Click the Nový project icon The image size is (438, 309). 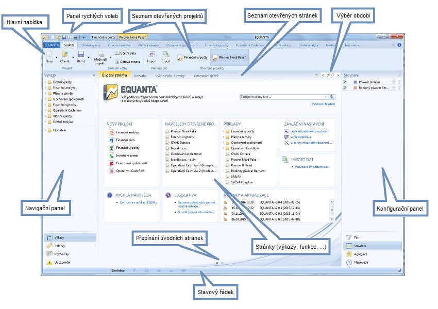[x=49, y=55]
